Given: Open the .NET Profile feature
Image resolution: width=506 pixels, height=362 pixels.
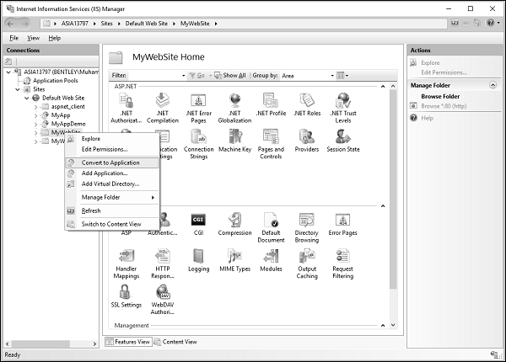Looking at the screenshot, I should (x=271, y=104).
